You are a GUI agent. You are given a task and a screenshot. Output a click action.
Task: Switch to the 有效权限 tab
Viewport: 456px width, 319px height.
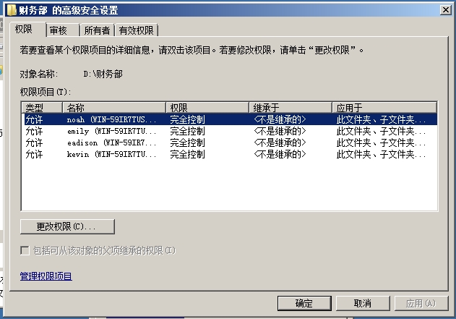(136, 30)
